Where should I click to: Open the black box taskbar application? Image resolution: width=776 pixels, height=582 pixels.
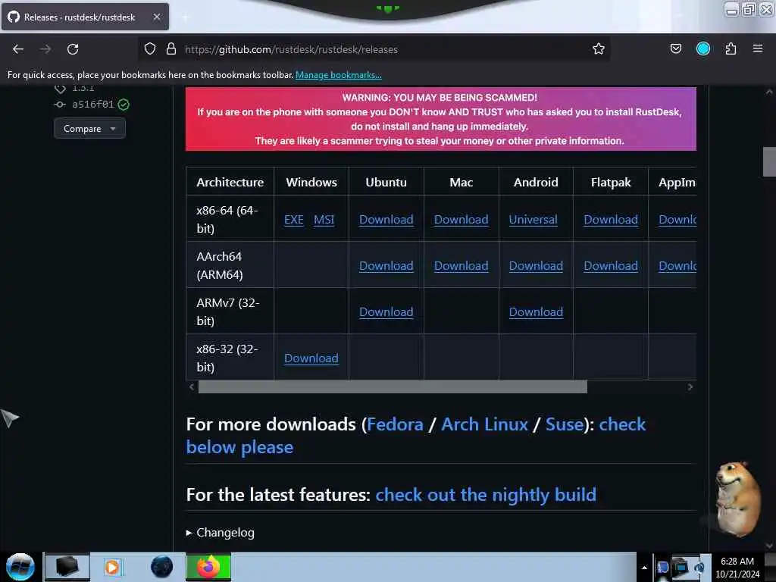click(67, 567)
